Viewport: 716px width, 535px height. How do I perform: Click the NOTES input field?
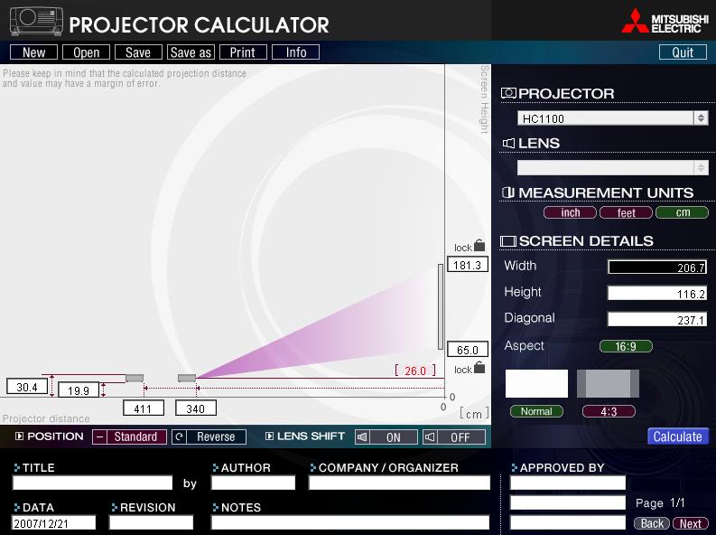[350, 523]
